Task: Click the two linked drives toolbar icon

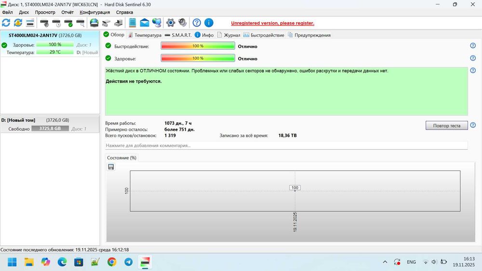Action: pyautogui.click(x=107, y=23)
